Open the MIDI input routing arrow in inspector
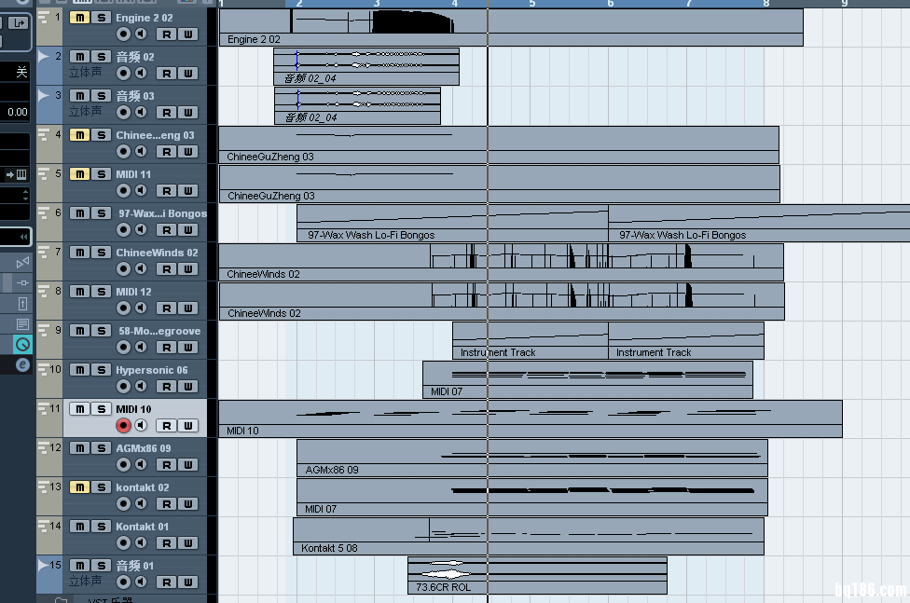The image size is (910, 603). pos(17,174)
